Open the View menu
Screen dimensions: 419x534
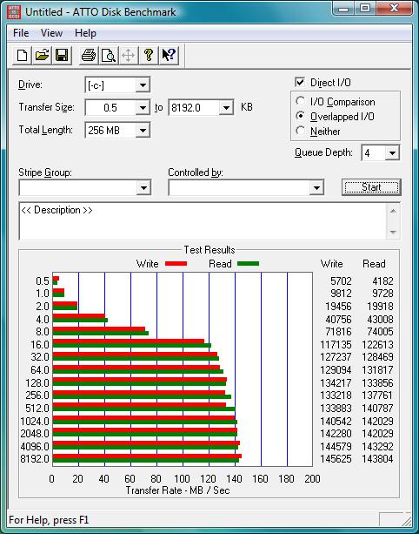51,33
